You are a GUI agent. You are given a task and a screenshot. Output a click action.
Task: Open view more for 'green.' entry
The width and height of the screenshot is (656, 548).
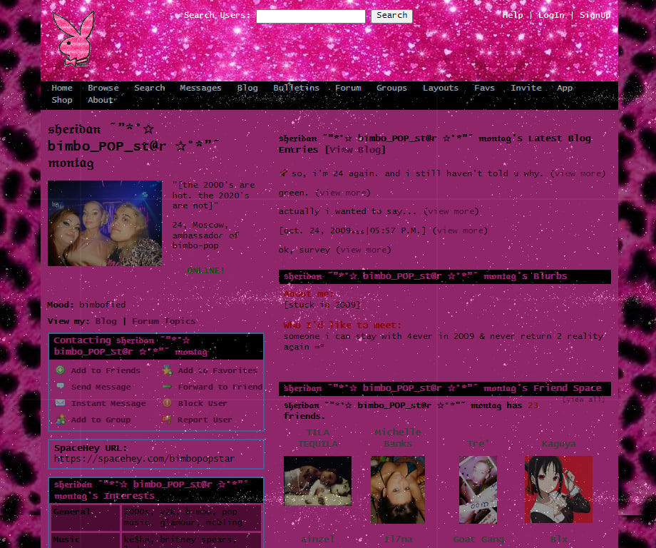coord(343,193)
